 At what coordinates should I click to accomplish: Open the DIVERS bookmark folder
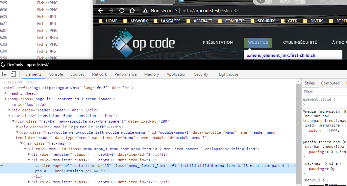pos(313,21)
